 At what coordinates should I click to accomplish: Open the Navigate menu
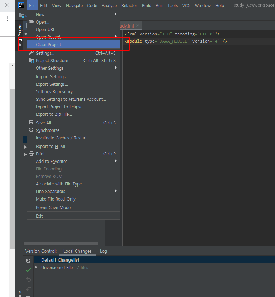(74, 5)
